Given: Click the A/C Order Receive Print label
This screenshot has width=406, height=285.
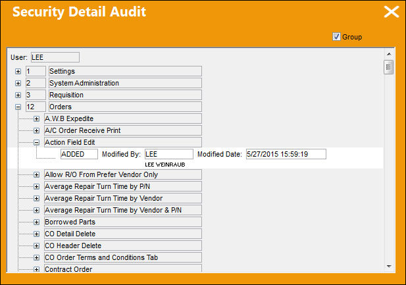Looking at the screenshot, I should click(123, 130).
